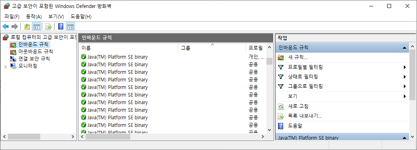Click the 상태로 필터링 funnel icon

point(280,77)
